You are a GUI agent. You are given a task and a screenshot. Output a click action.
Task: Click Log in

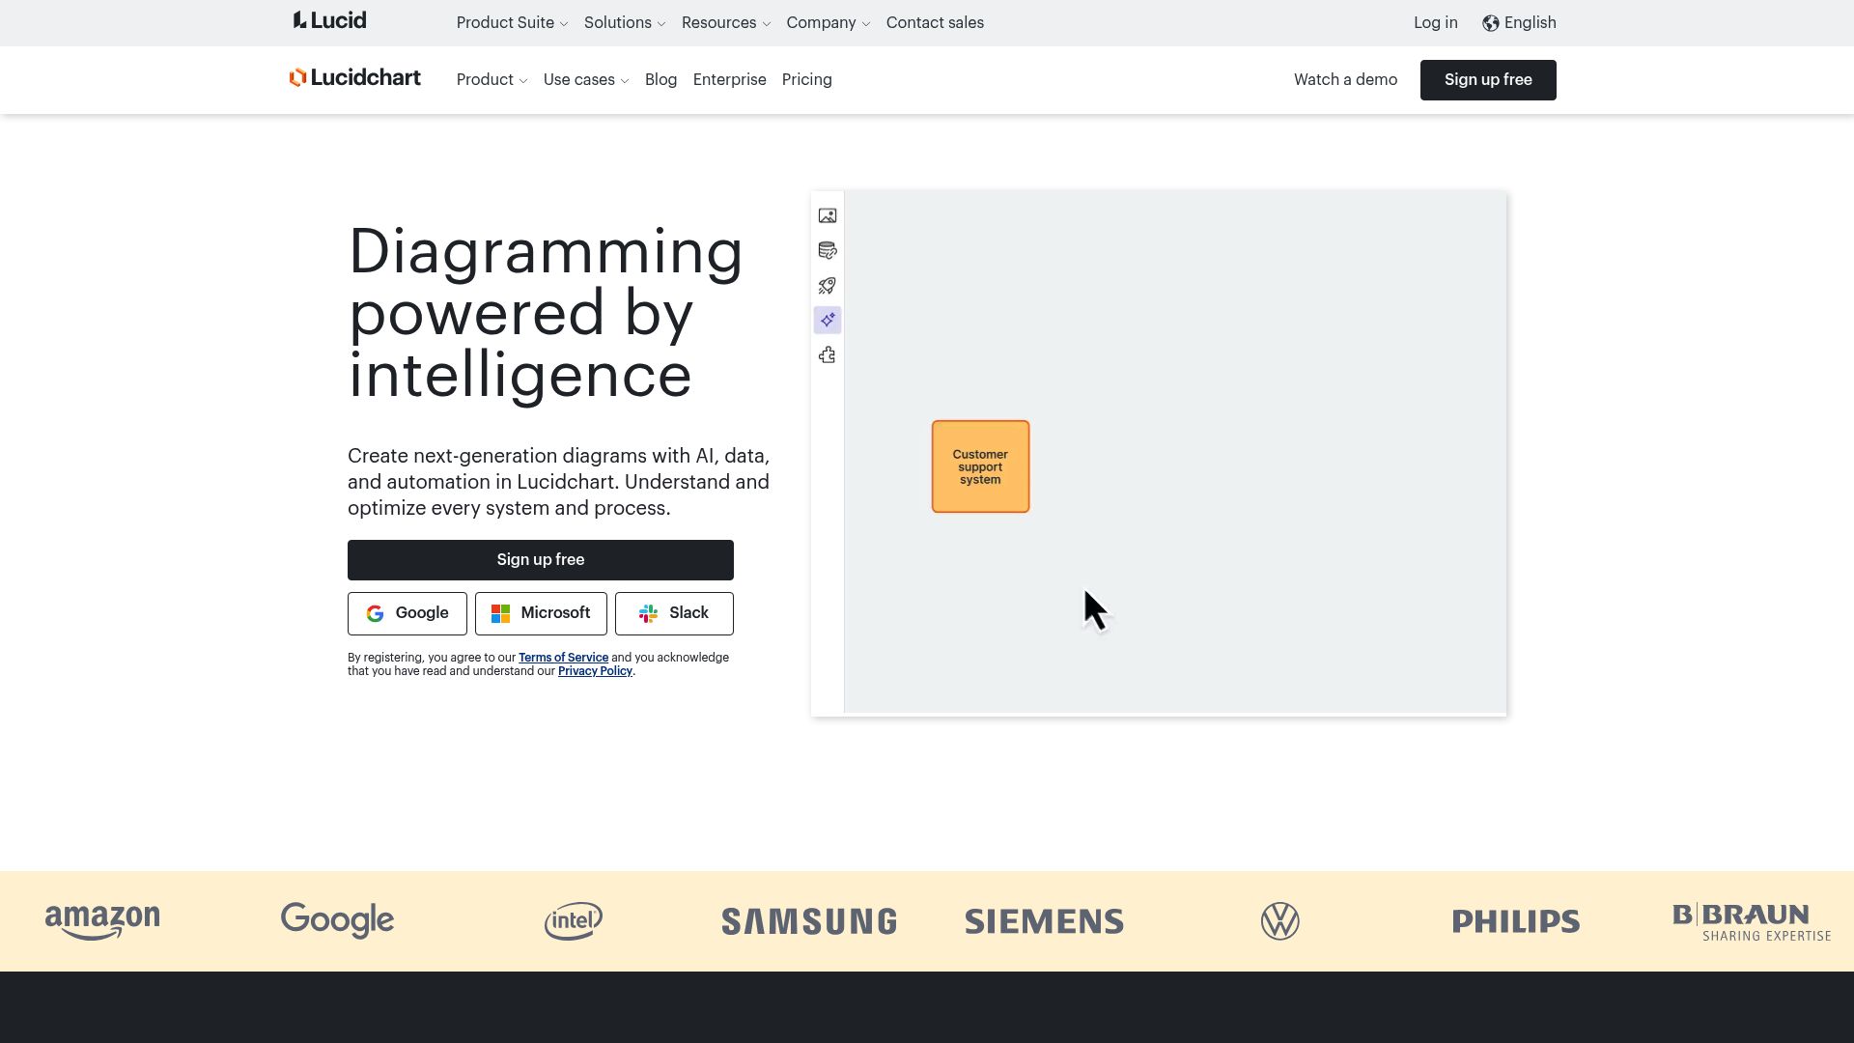(x=1436, y=22)
